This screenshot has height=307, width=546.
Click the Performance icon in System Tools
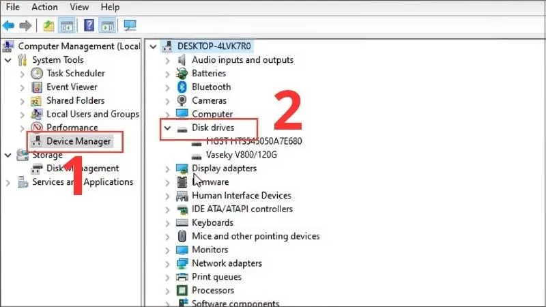point(37,128)
